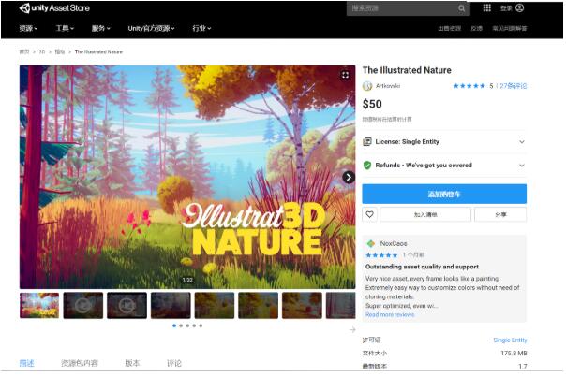Focus the asset search field
This screenshot has width=566, height=376.
point(408,8)
